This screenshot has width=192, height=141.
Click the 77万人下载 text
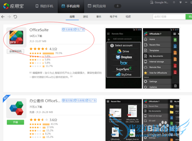(x=36, y=107)
